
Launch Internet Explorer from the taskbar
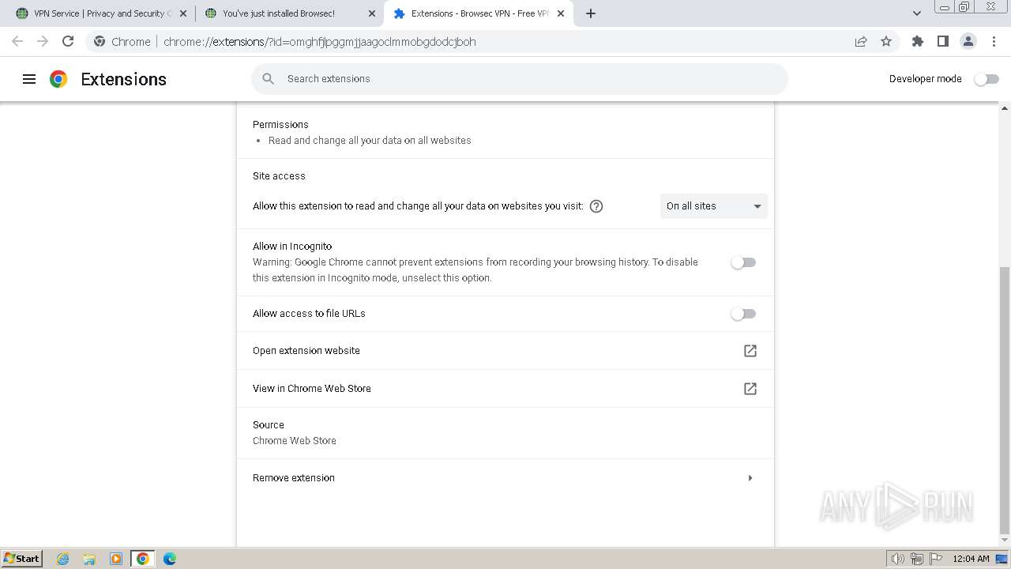tap(62, 559)
